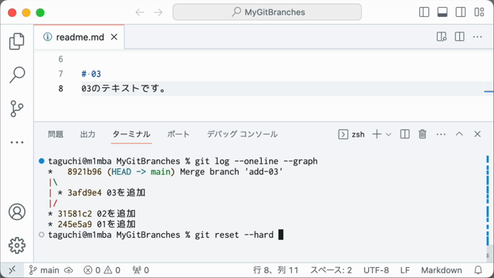This screenshot has height=278, width=494.
Task: Switch to the 問題 panel tab
Action: [x=56, y=134]
